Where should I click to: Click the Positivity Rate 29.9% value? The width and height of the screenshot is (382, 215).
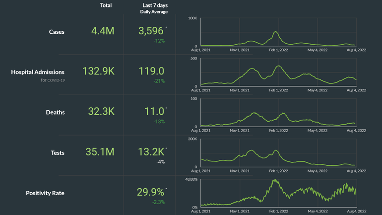(x=151, y=192)
